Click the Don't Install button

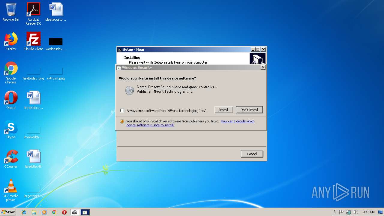click(x=249, y=110)
